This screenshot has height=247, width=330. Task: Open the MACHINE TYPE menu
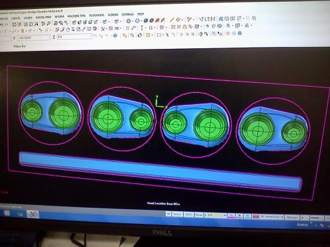click(76, 16)
